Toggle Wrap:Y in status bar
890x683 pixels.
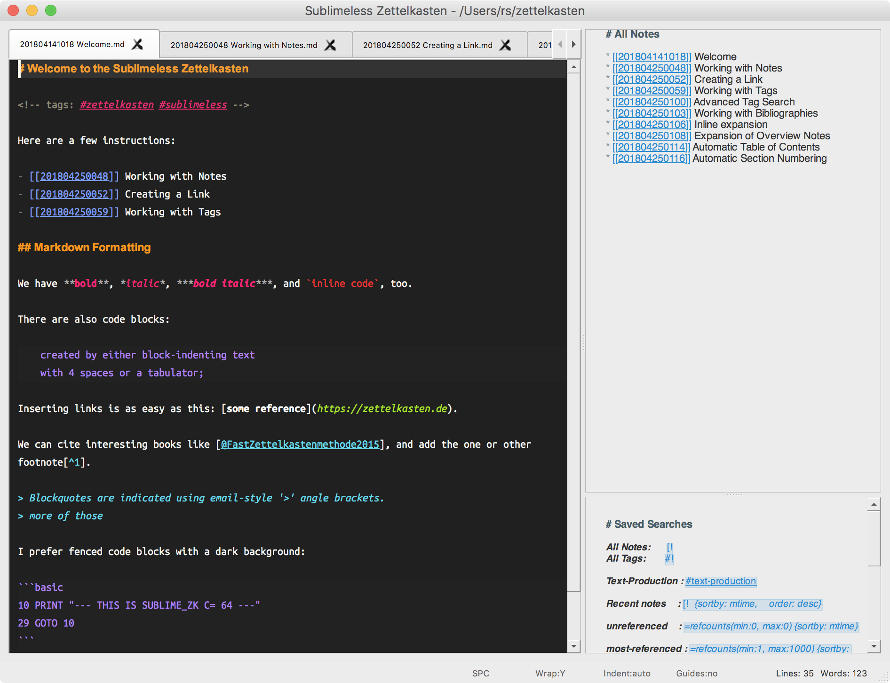550,674
